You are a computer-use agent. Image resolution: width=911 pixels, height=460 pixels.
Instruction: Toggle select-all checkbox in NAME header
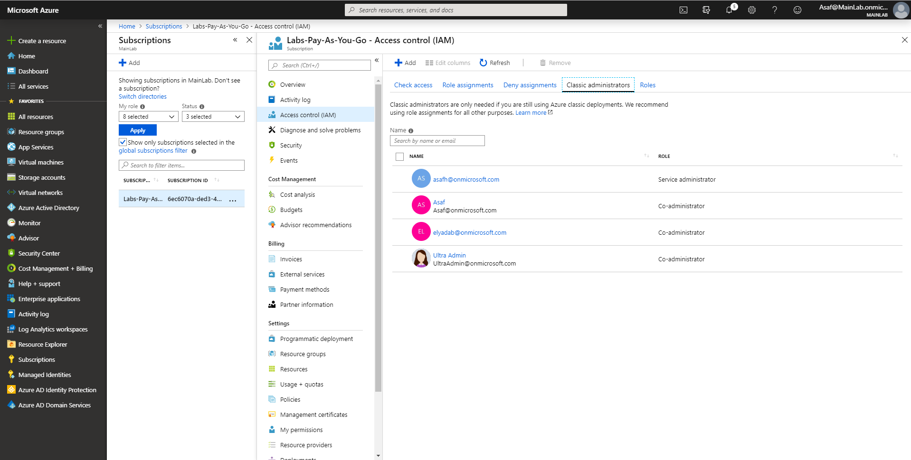click(x=399, y=156)
